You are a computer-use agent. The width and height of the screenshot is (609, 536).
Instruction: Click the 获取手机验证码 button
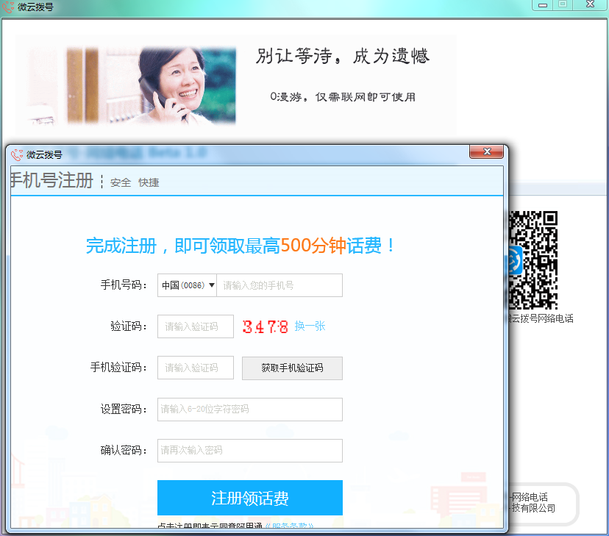(x=292, y=368)
